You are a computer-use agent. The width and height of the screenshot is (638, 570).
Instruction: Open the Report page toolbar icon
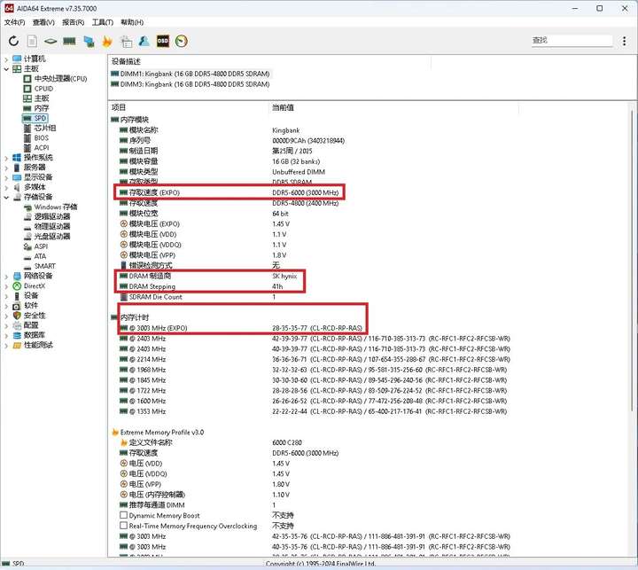[x=32, y=41]
